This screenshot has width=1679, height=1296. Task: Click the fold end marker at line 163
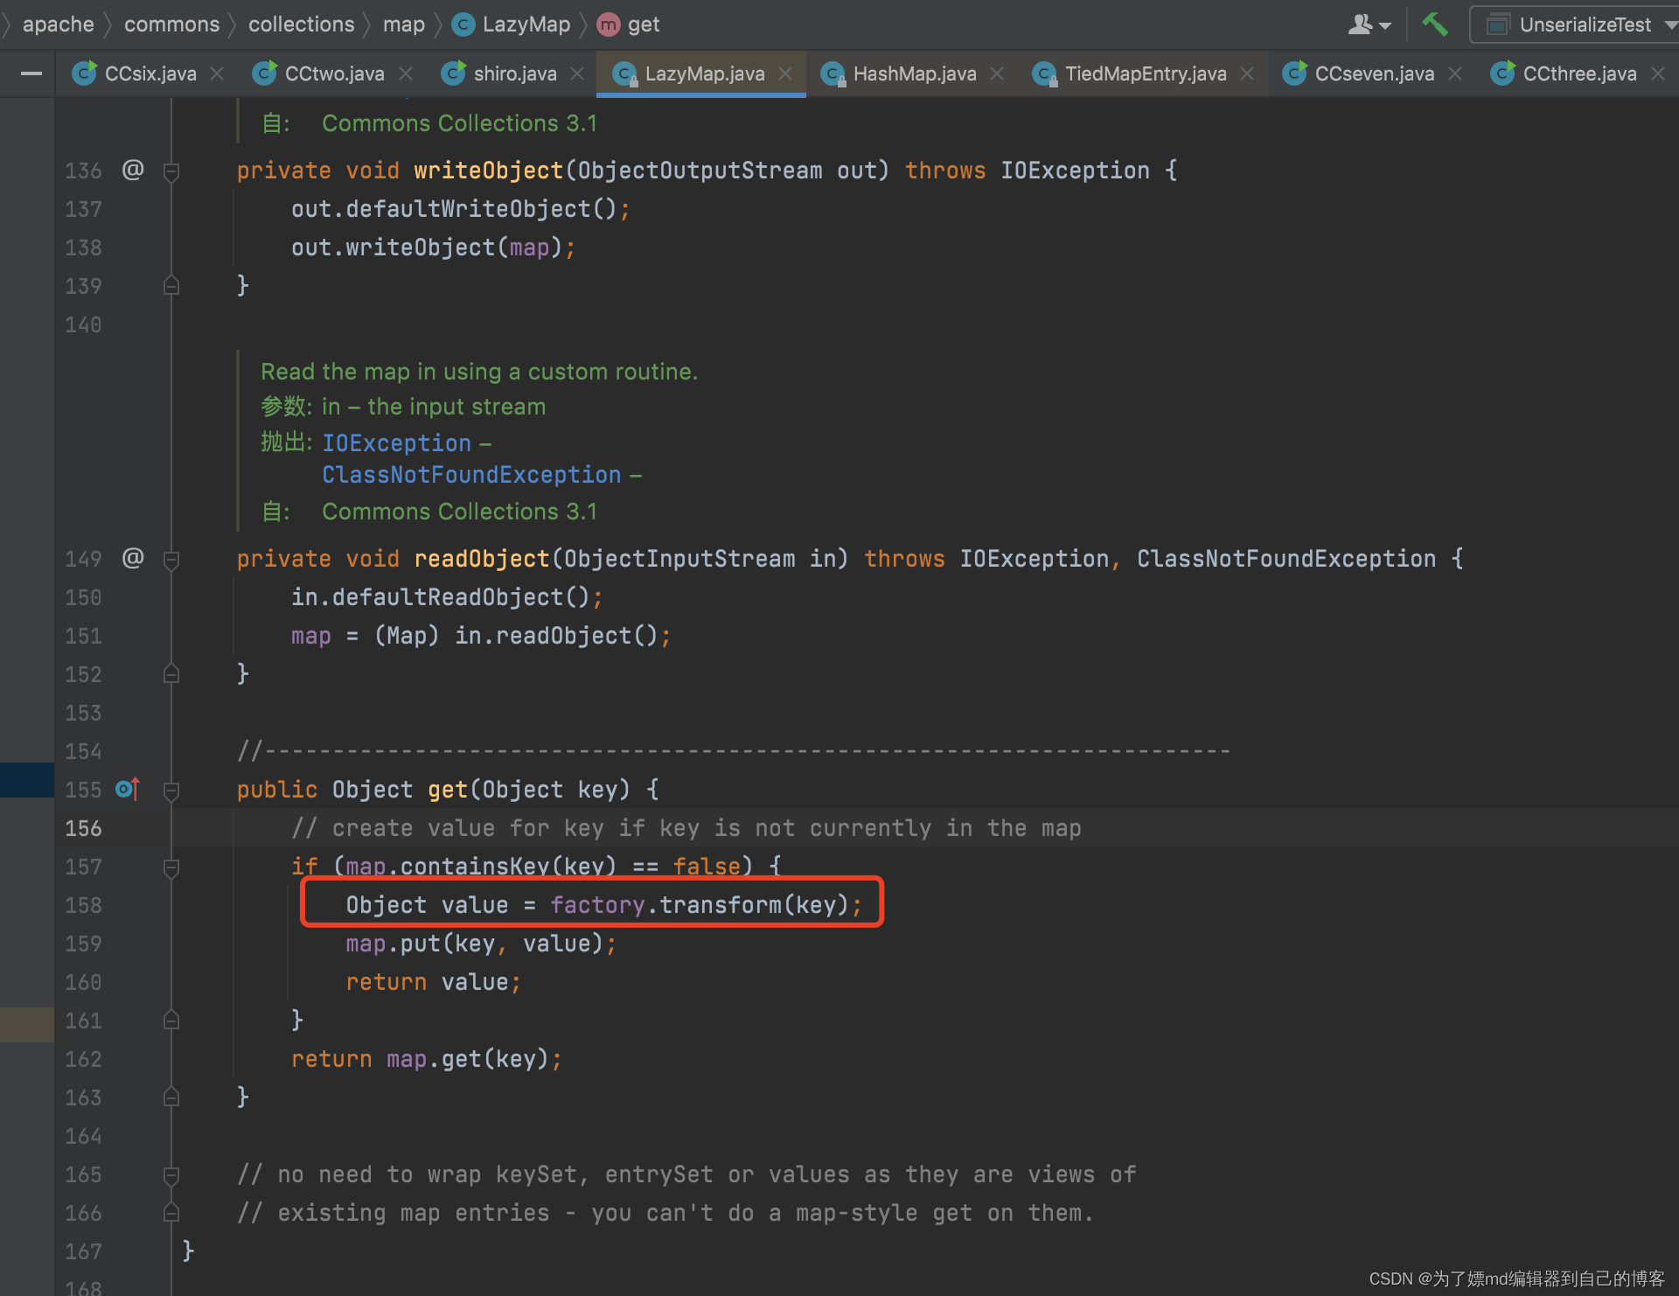(x=171, y=1097)
